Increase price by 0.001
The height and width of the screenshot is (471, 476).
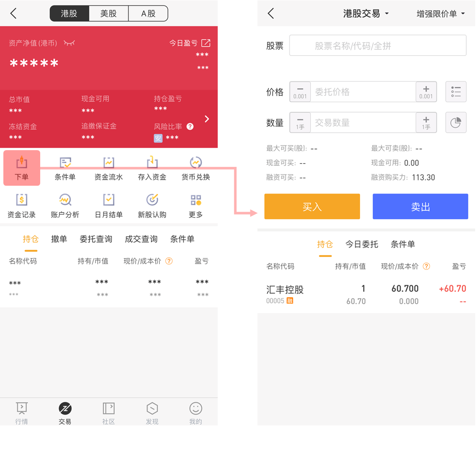tap(426, 92)
